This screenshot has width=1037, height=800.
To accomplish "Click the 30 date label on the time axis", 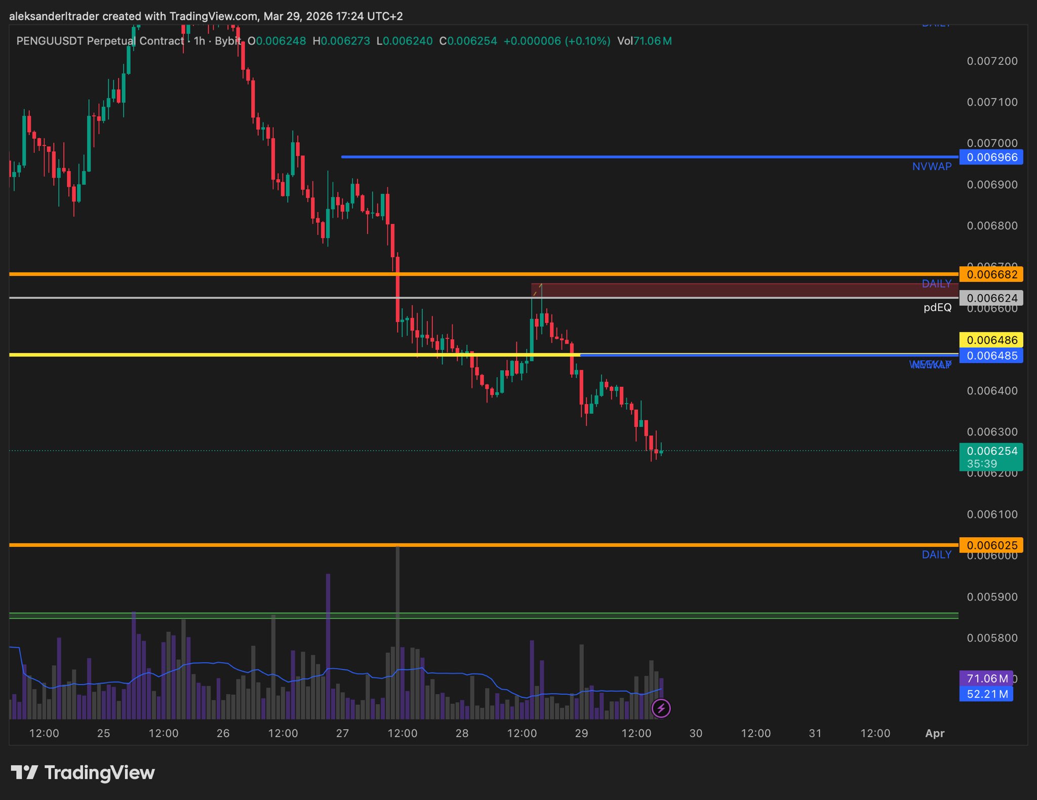I will click(x=696, y=733).
